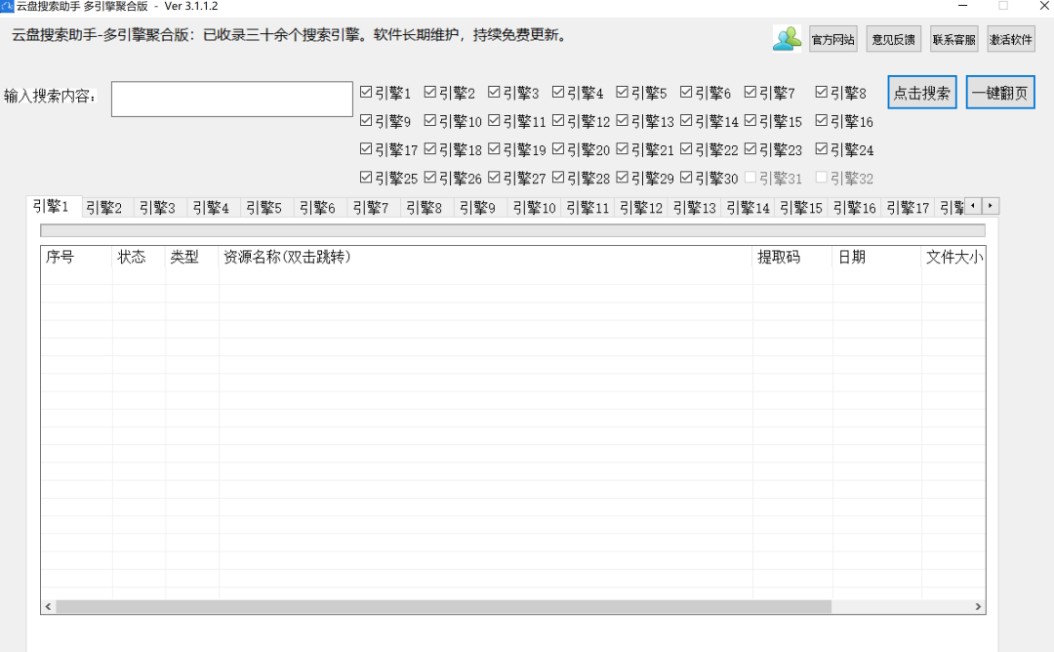Uncheck the 引擎1 checkbox

[x=366, y=92]
